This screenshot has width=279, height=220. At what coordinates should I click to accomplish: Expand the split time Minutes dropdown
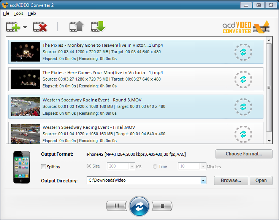click(203, 166)
